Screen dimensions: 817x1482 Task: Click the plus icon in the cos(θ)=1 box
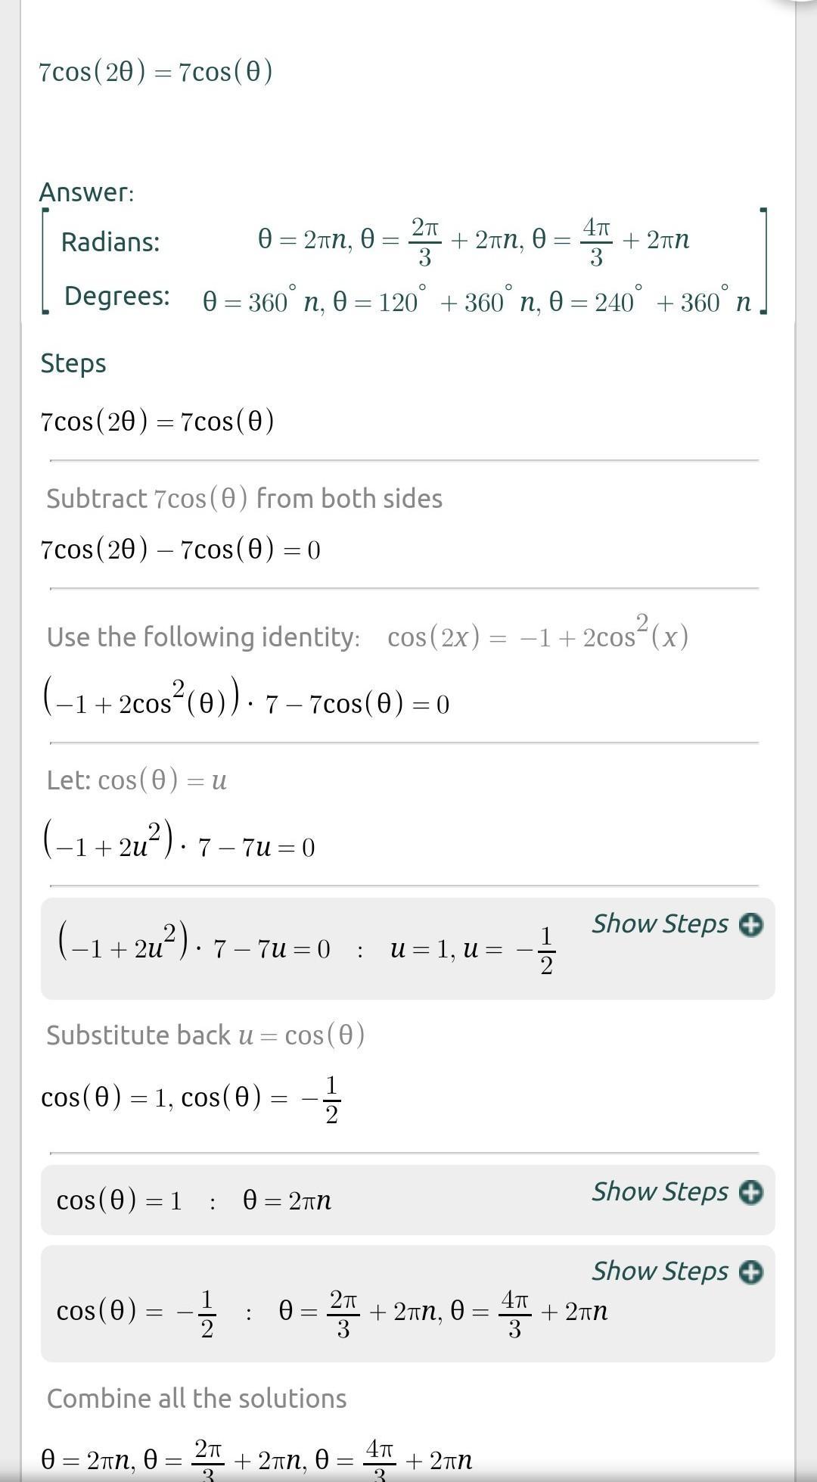(x=750, y=1192)
